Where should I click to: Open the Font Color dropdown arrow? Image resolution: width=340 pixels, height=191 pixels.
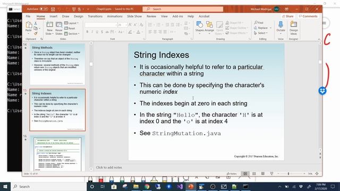click(x=142, y=32)
